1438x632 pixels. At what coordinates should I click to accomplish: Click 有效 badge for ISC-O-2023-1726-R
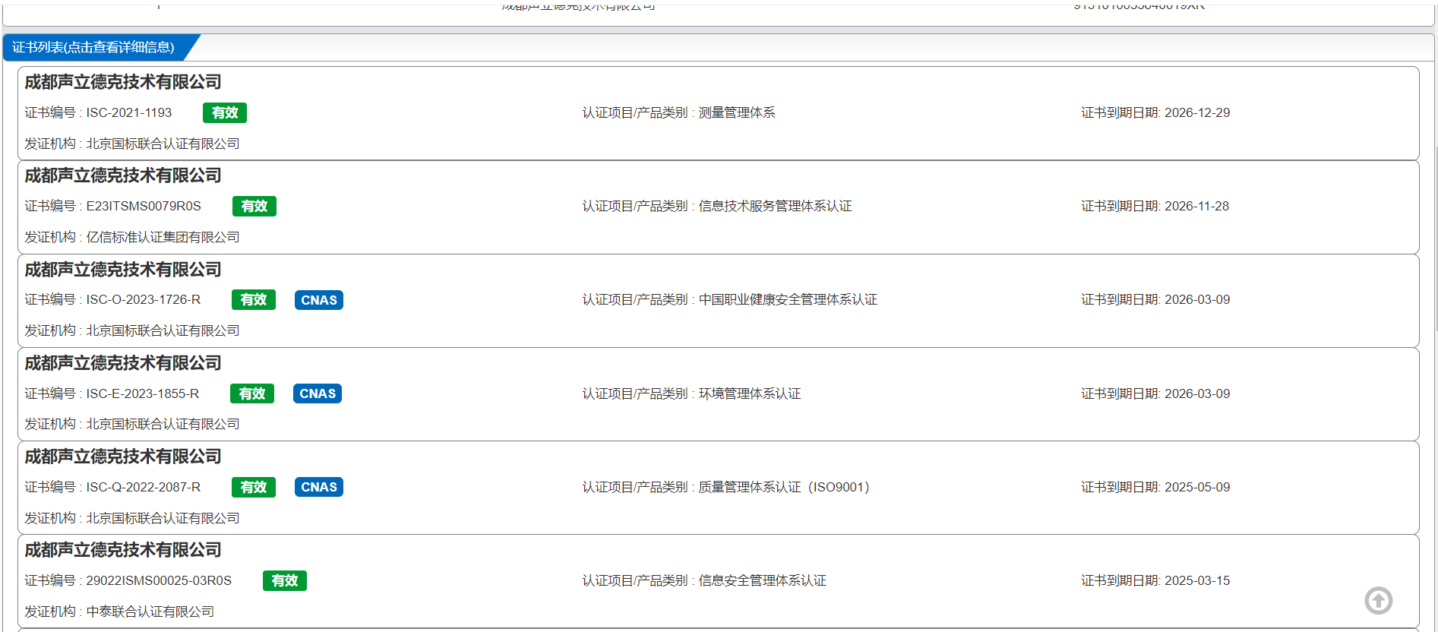(254, 299)
